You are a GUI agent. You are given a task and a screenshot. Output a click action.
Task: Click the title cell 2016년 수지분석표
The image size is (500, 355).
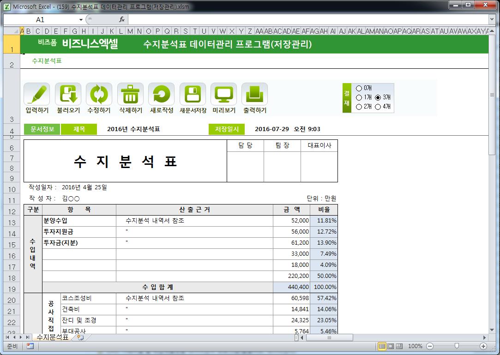pos(133,129)
